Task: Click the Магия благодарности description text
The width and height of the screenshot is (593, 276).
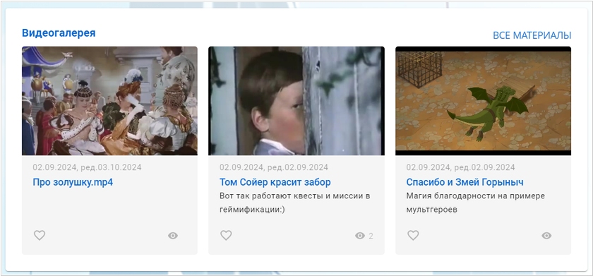Action: (x=475, y=203)
